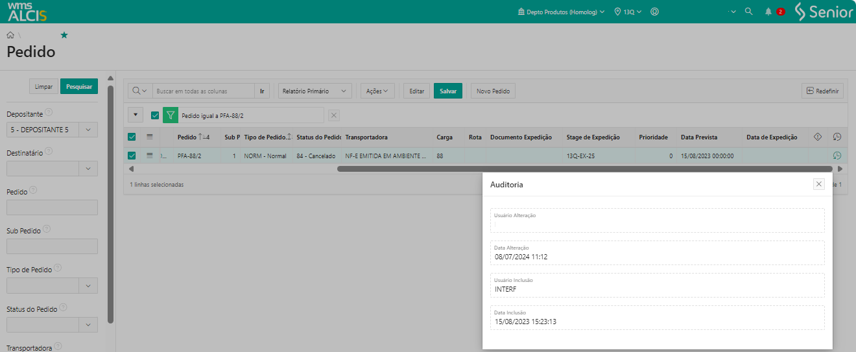856x352 pixels.
Task: Click the Salvar button
Action: click(x=448, y=91)
